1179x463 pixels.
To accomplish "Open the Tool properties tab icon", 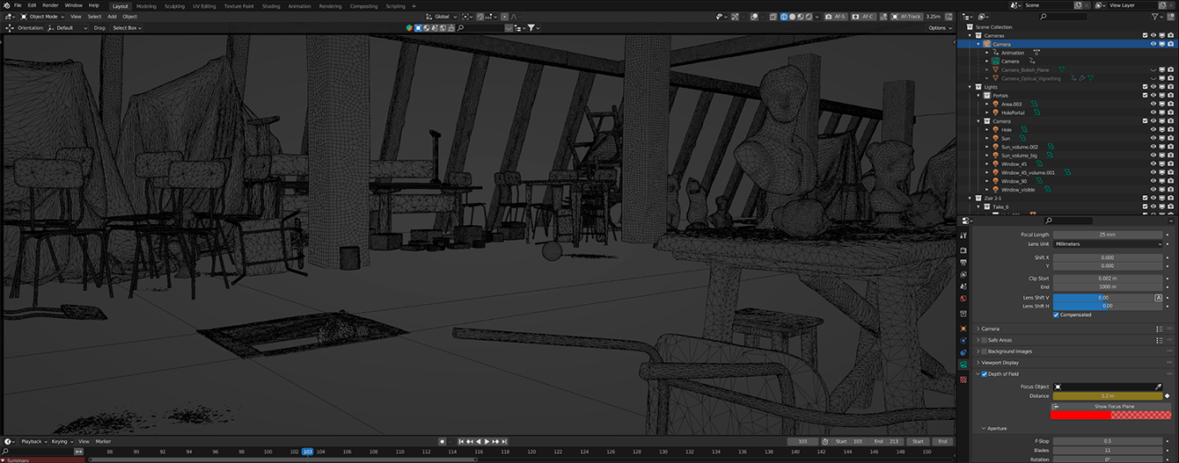I will (964, 235).
